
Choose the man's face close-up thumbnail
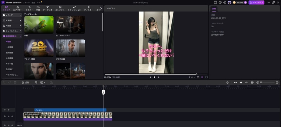tap(39, 71)
